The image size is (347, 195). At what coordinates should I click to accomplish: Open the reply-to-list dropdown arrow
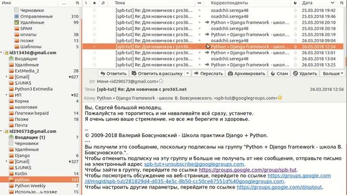(x=188, y=74)
